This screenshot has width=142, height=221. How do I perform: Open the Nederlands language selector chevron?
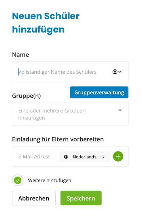click(x=103, y=157)
